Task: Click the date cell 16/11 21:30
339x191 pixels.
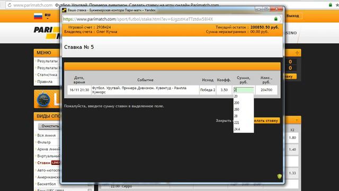Action: (79, 90)
